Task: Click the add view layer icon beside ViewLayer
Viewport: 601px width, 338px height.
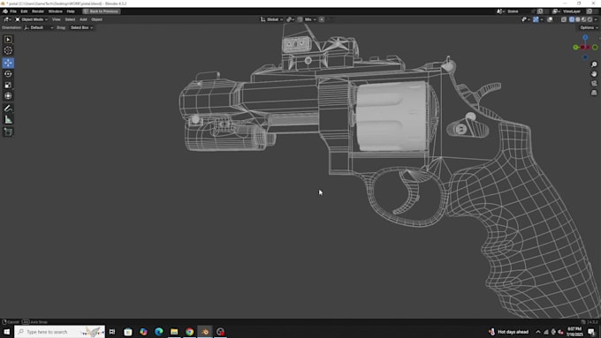Action: pos(590,11)
